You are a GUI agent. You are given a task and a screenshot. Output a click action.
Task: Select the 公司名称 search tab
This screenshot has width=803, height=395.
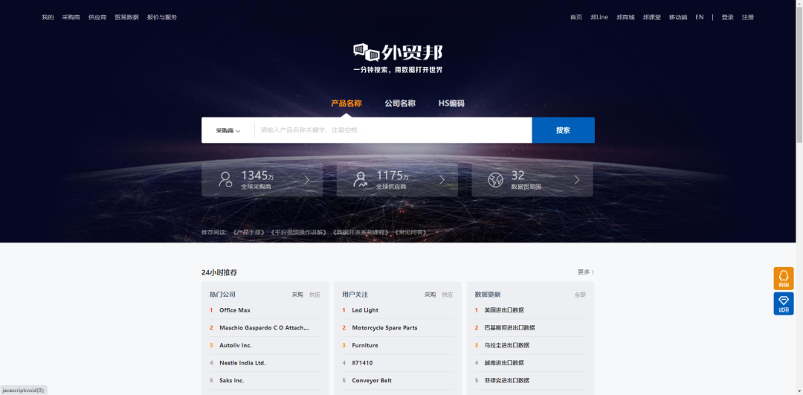click(x=400, y=103)
